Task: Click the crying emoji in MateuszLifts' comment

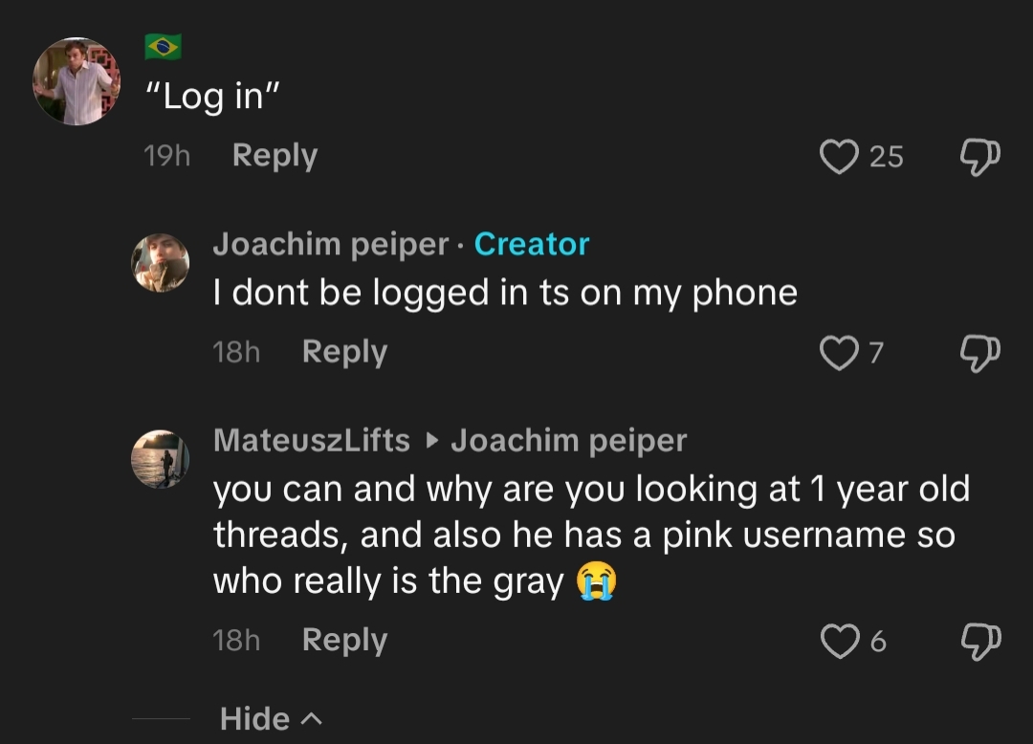Action: tap(594, 580)
